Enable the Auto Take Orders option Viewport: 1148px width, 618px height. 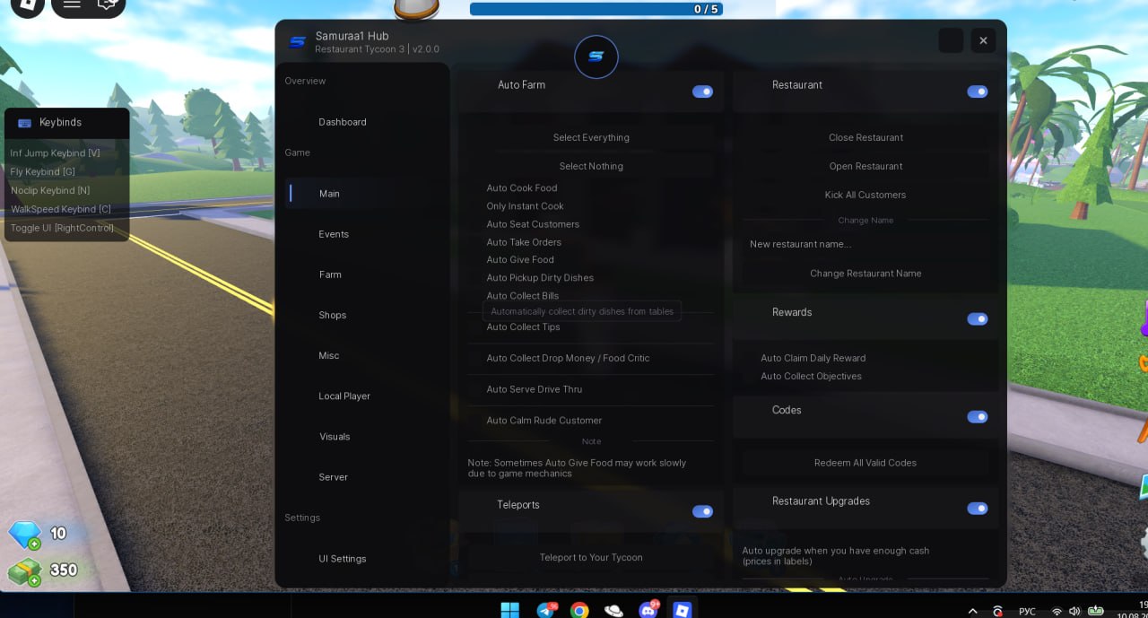coord(524,242)
